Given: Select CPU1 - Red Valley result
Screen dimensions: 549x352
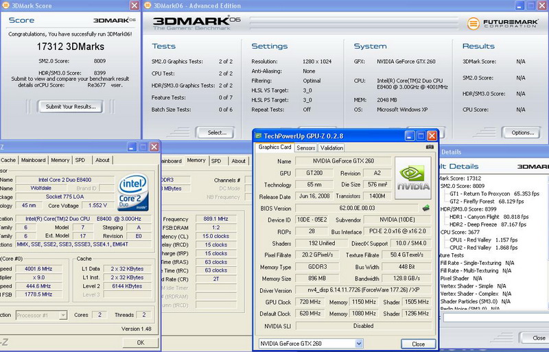Looking at the screenshot, I should (484, 240).
